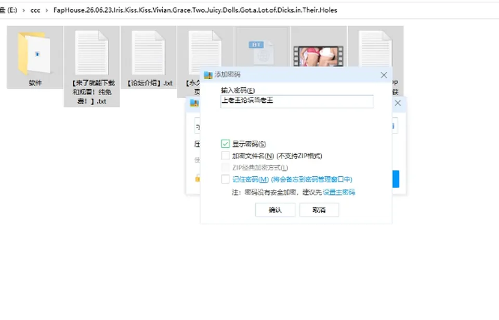The height and width of the screenshot is (320, 499).
Task: Close the 添加密码 dialog
Action: (384, 75)
